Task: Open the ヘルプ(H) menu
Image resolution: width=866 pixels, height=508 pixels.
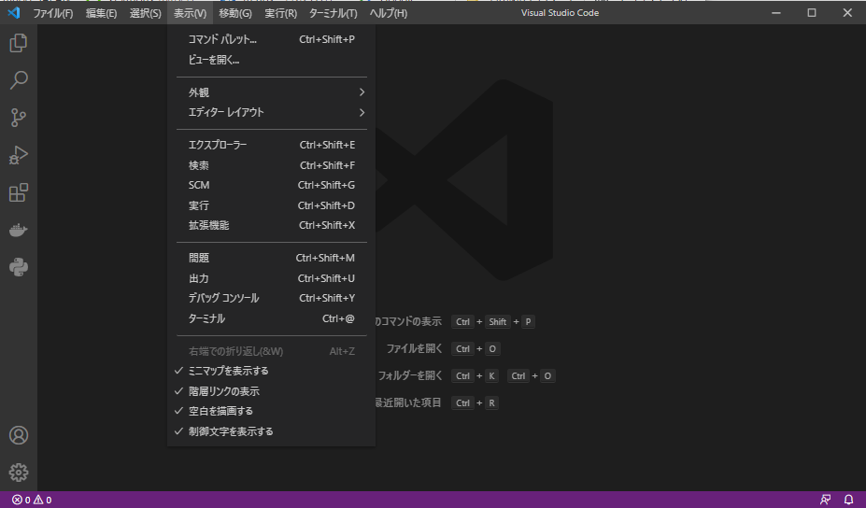Action: (x=389, y=13)
